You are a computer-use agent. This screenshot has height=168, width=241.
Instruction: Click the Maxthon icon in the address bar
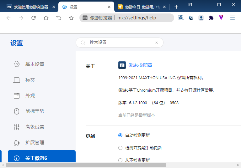(x=85, y=18)
